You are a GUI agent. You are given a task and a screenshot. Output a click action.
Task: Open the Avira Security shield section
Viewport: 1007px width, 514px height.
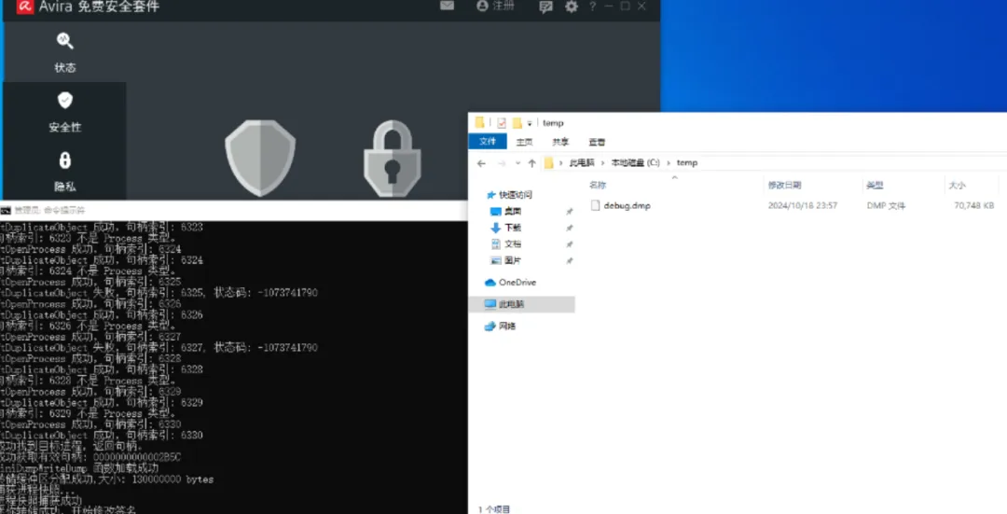click(65, 112)
